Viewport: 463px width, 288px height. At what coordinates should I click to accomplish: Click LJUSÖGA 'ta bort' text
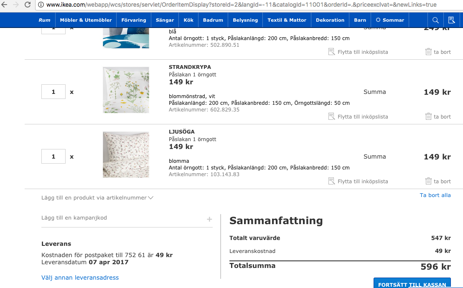click(443, 181)
